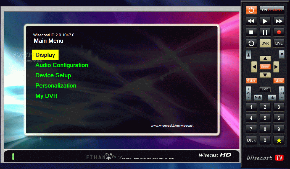This screenshot has height=169, width=290.
Task: Click the Menu button on remote
Action: [x=279, y=81]
